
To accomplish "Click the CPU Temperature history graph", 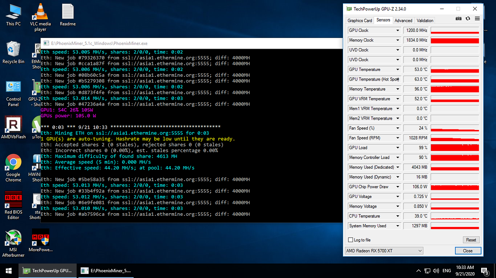I will 455,216.
